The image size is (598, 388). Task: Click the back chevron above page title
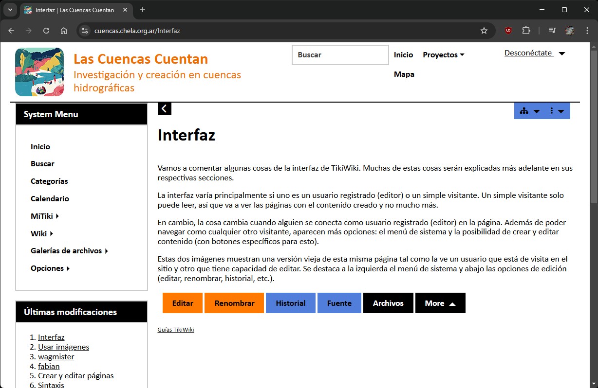click(x=164, y=109)
